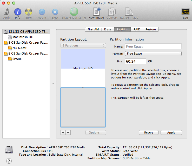The image size is (192, 166).
Task: Open the Format Free Space dropdown
Action: [153, 54]
